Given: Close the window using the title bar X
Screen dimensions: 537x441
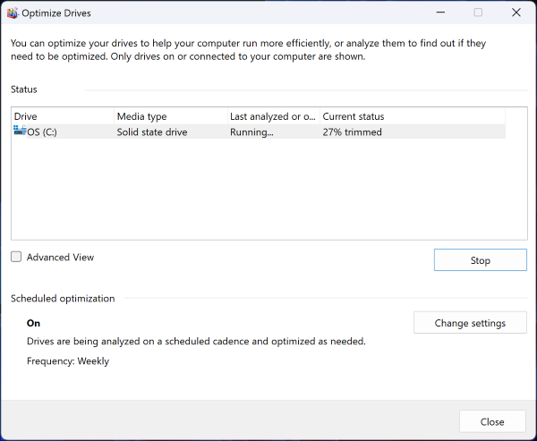Looking at the screenshot, I should coord(516,13).
